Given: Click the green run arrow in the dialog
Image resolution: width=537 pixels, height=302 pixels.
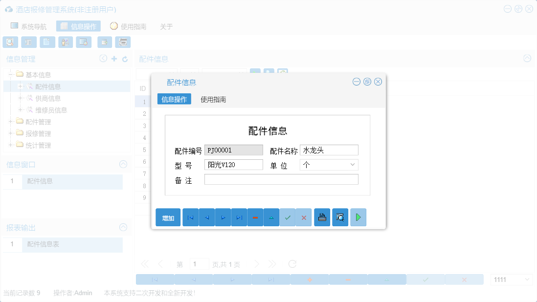Looking at the screenshot, I should 358,217.
